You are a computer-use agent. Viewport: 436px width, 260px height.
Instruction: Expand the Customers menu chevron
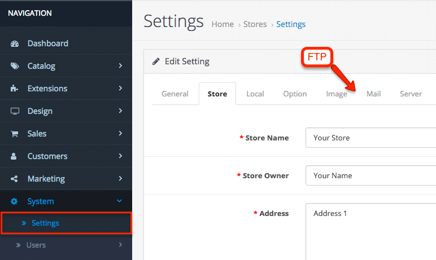(x=120, y=156)
